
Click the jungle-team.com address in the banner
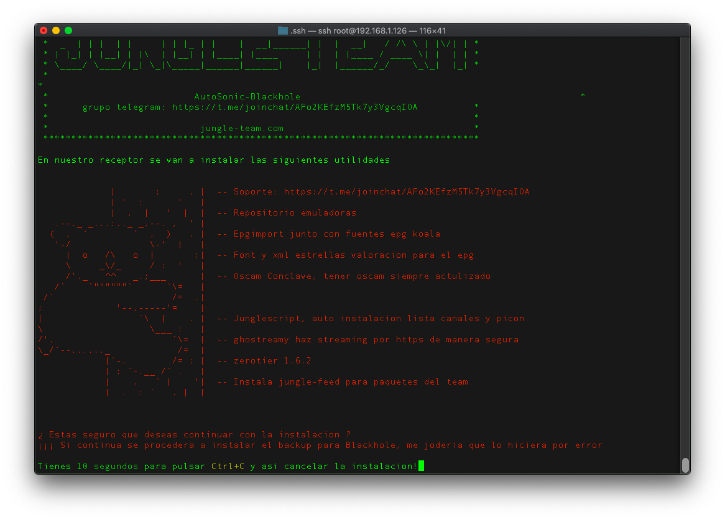pyautogui.click(x=242, y=129)
